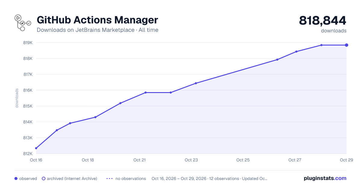Click the 818,844 total downloads figure
The width and height of the screenshot is (361, 189).
tap(322, 20)
